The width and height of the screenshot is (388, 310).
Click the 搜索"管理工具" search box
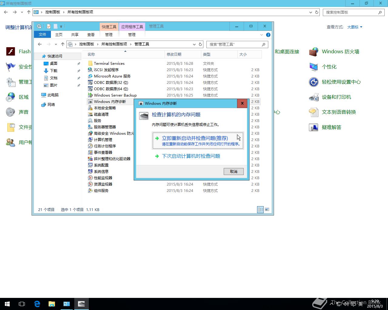click(x=237, y=44)
